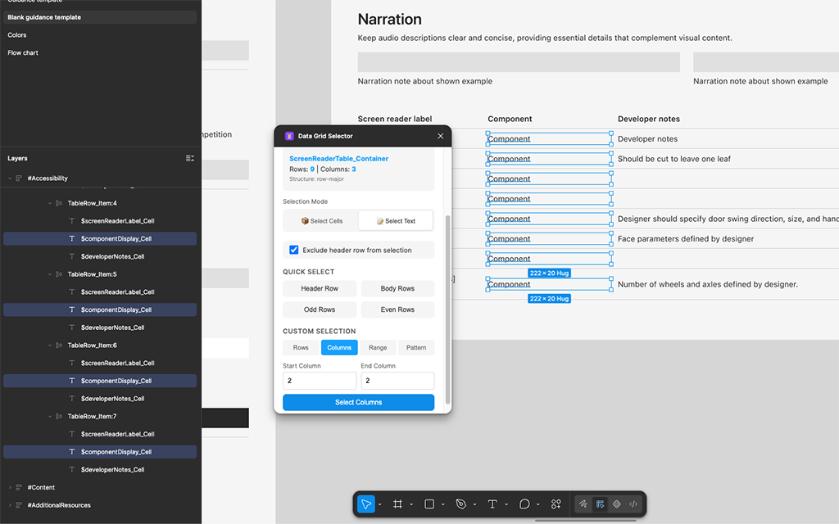
Task: Collapse TableRow_Item:5 in the layers tree
Action: point(50,274)
